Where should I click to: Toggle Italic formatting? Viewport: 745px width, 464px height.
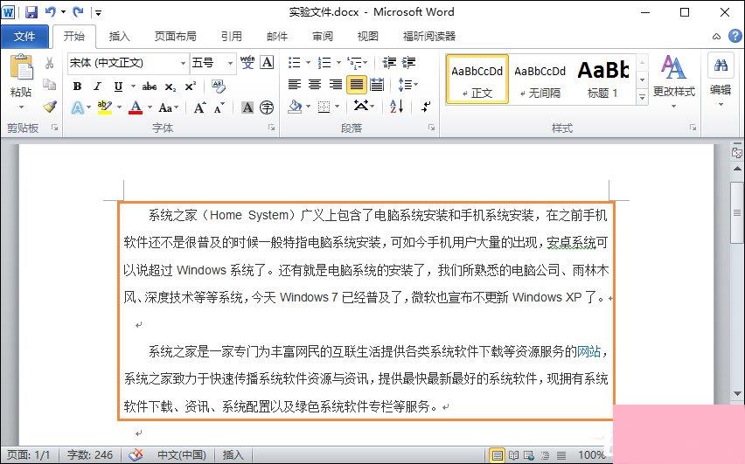(97, 86)
